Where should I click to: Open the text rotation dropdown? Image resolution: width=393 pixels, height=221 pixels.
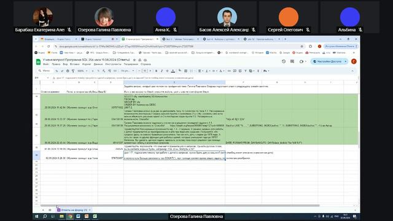click(x=222, y=71)
